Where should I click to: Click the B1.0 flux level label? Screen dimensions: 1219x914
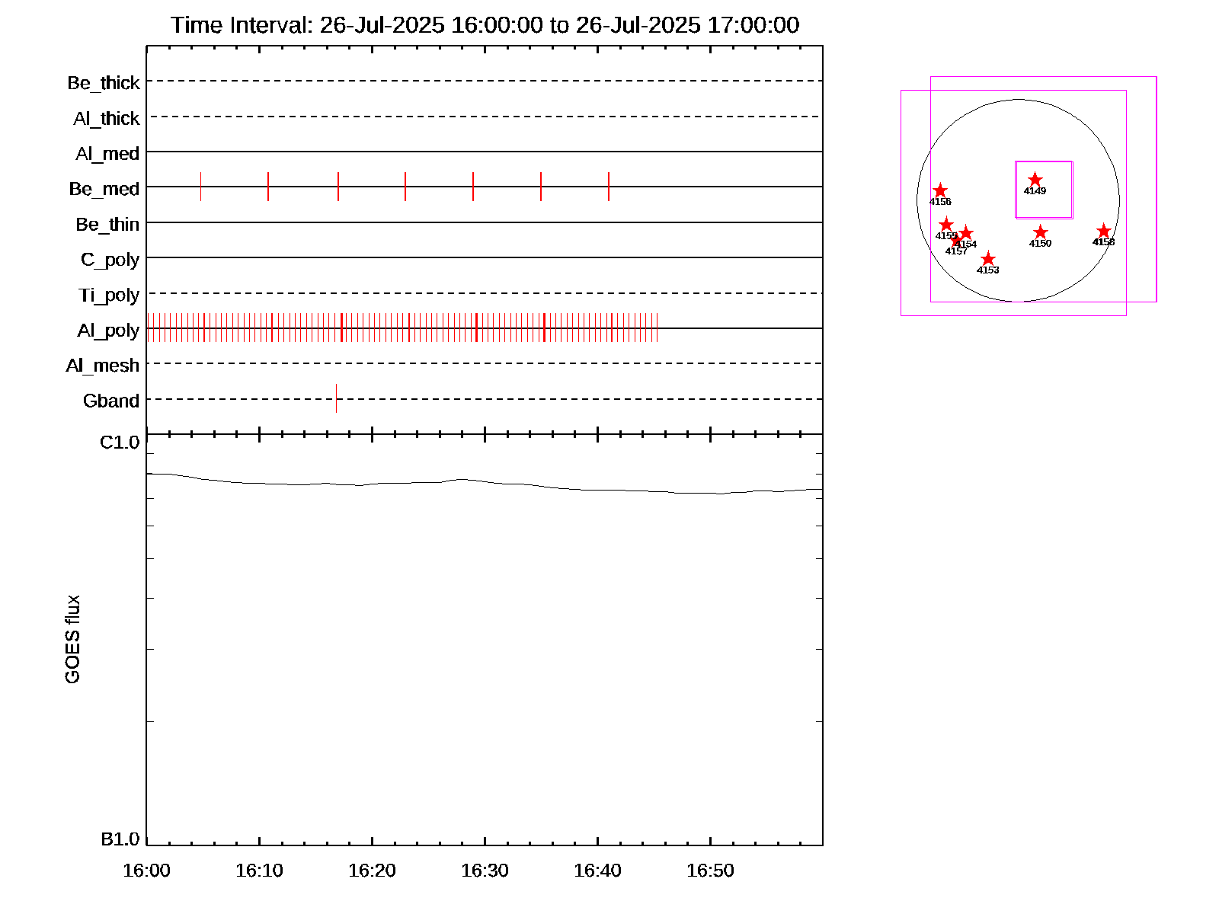coord(120,839)
